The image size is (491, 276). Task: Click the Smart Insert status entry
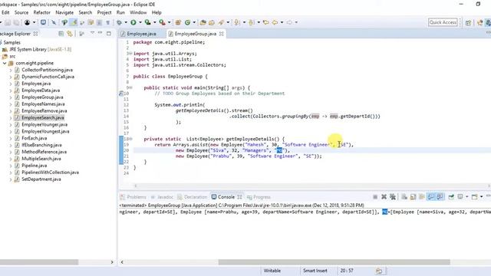click(315, 271)
